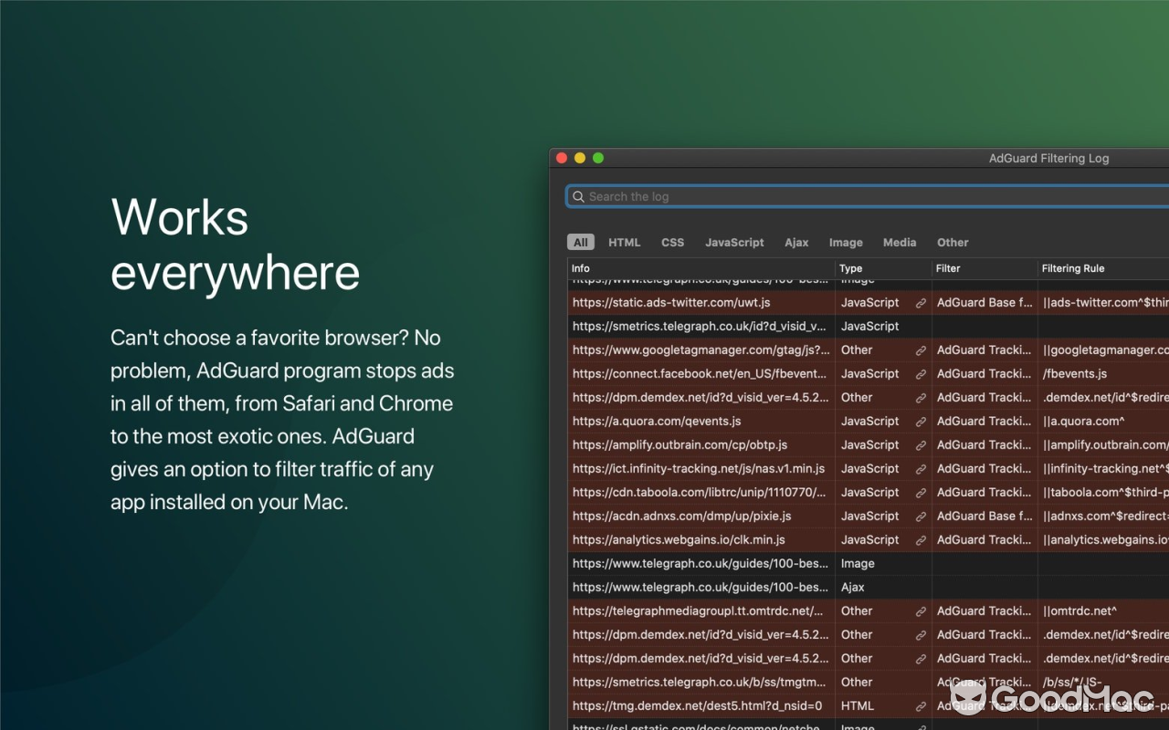Click the GoodMac logo watermark

[x=1052, y=696]
